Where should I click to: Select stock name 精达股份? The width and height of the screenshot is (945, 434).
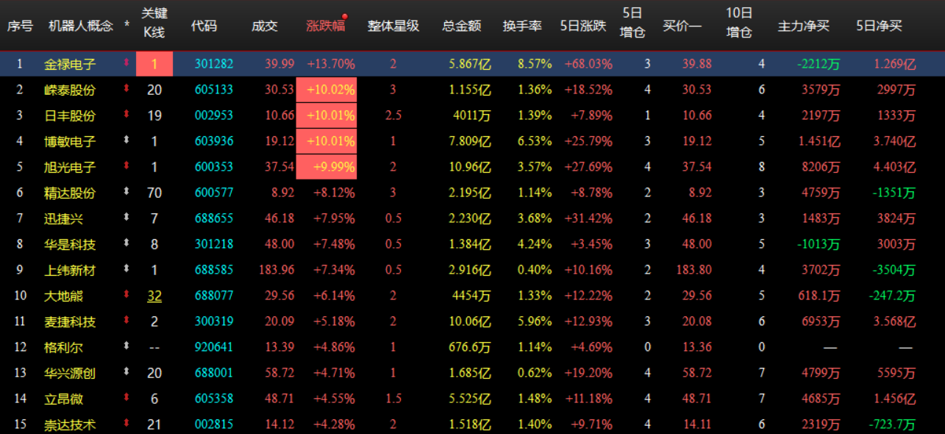71,193
